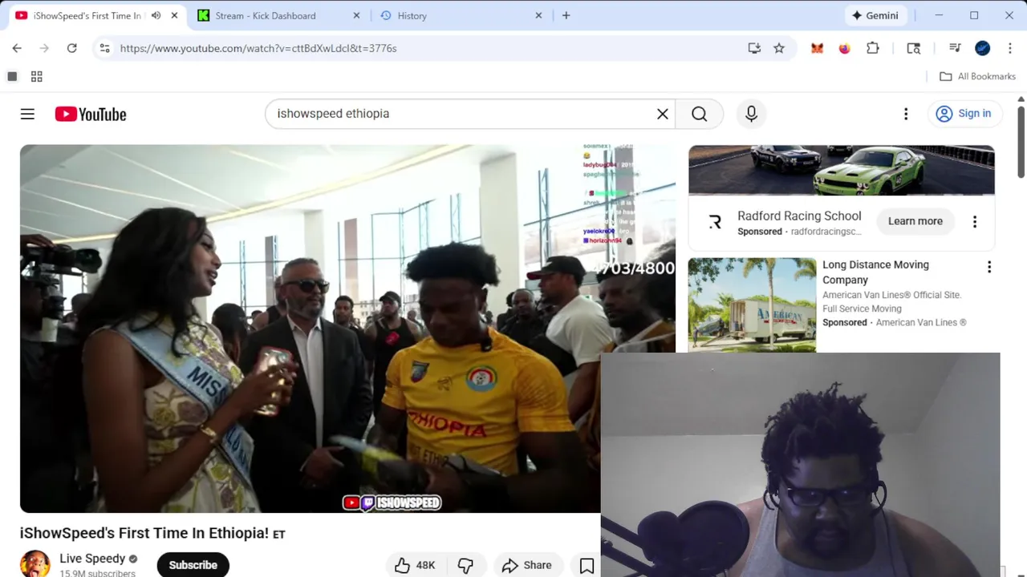Reload the current page
Viewport: 1027px width, 577px height.
pos(71,48)
